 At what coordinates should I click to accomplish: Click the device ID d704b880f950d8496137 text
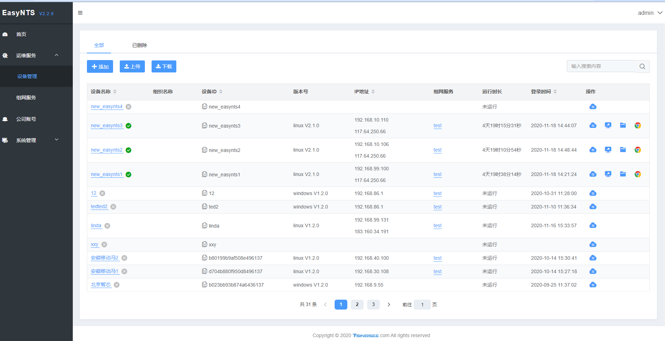point(236,271)
